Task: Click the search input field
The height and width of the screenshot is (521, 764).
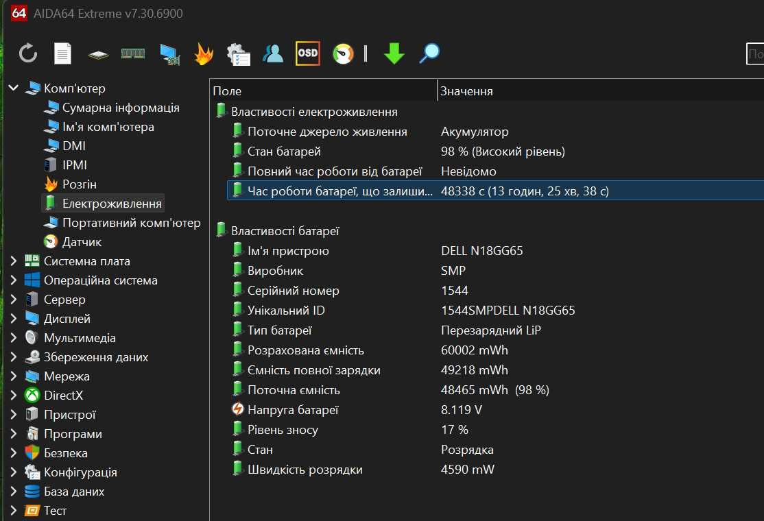Action: [755, 53]
